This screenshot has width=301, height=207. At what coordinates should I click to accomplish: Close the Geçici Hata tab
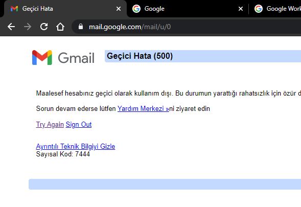coord(119,9)
